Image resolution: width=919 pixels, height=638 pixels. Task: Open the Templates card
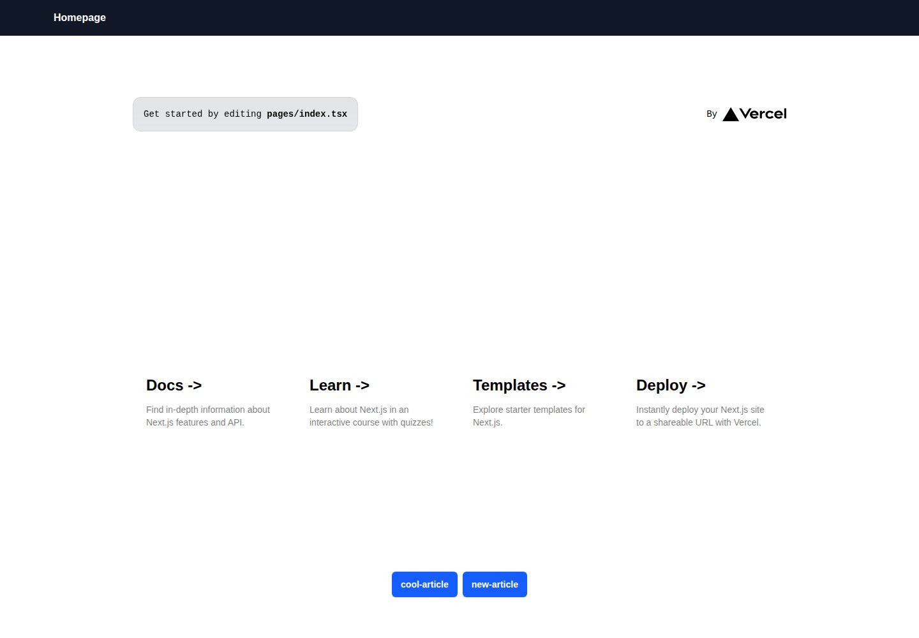click(x=541, y=402)
